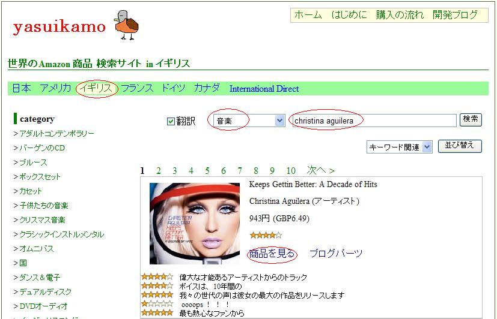The image size is (497, 319).
Task: Click the 商品を見る product link
Action: click(x=272, y=254)
